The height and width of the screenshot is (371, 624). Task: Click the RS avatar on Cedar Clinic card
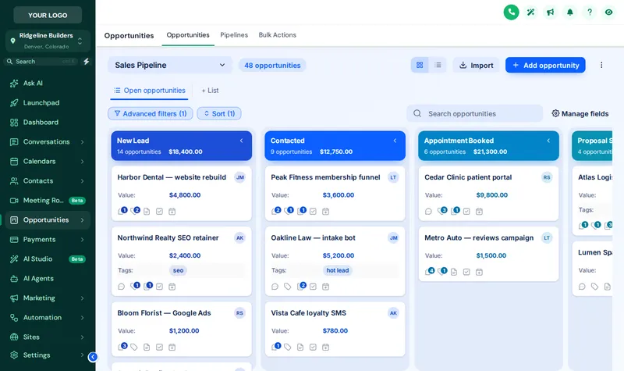click(x=547, y=177)
